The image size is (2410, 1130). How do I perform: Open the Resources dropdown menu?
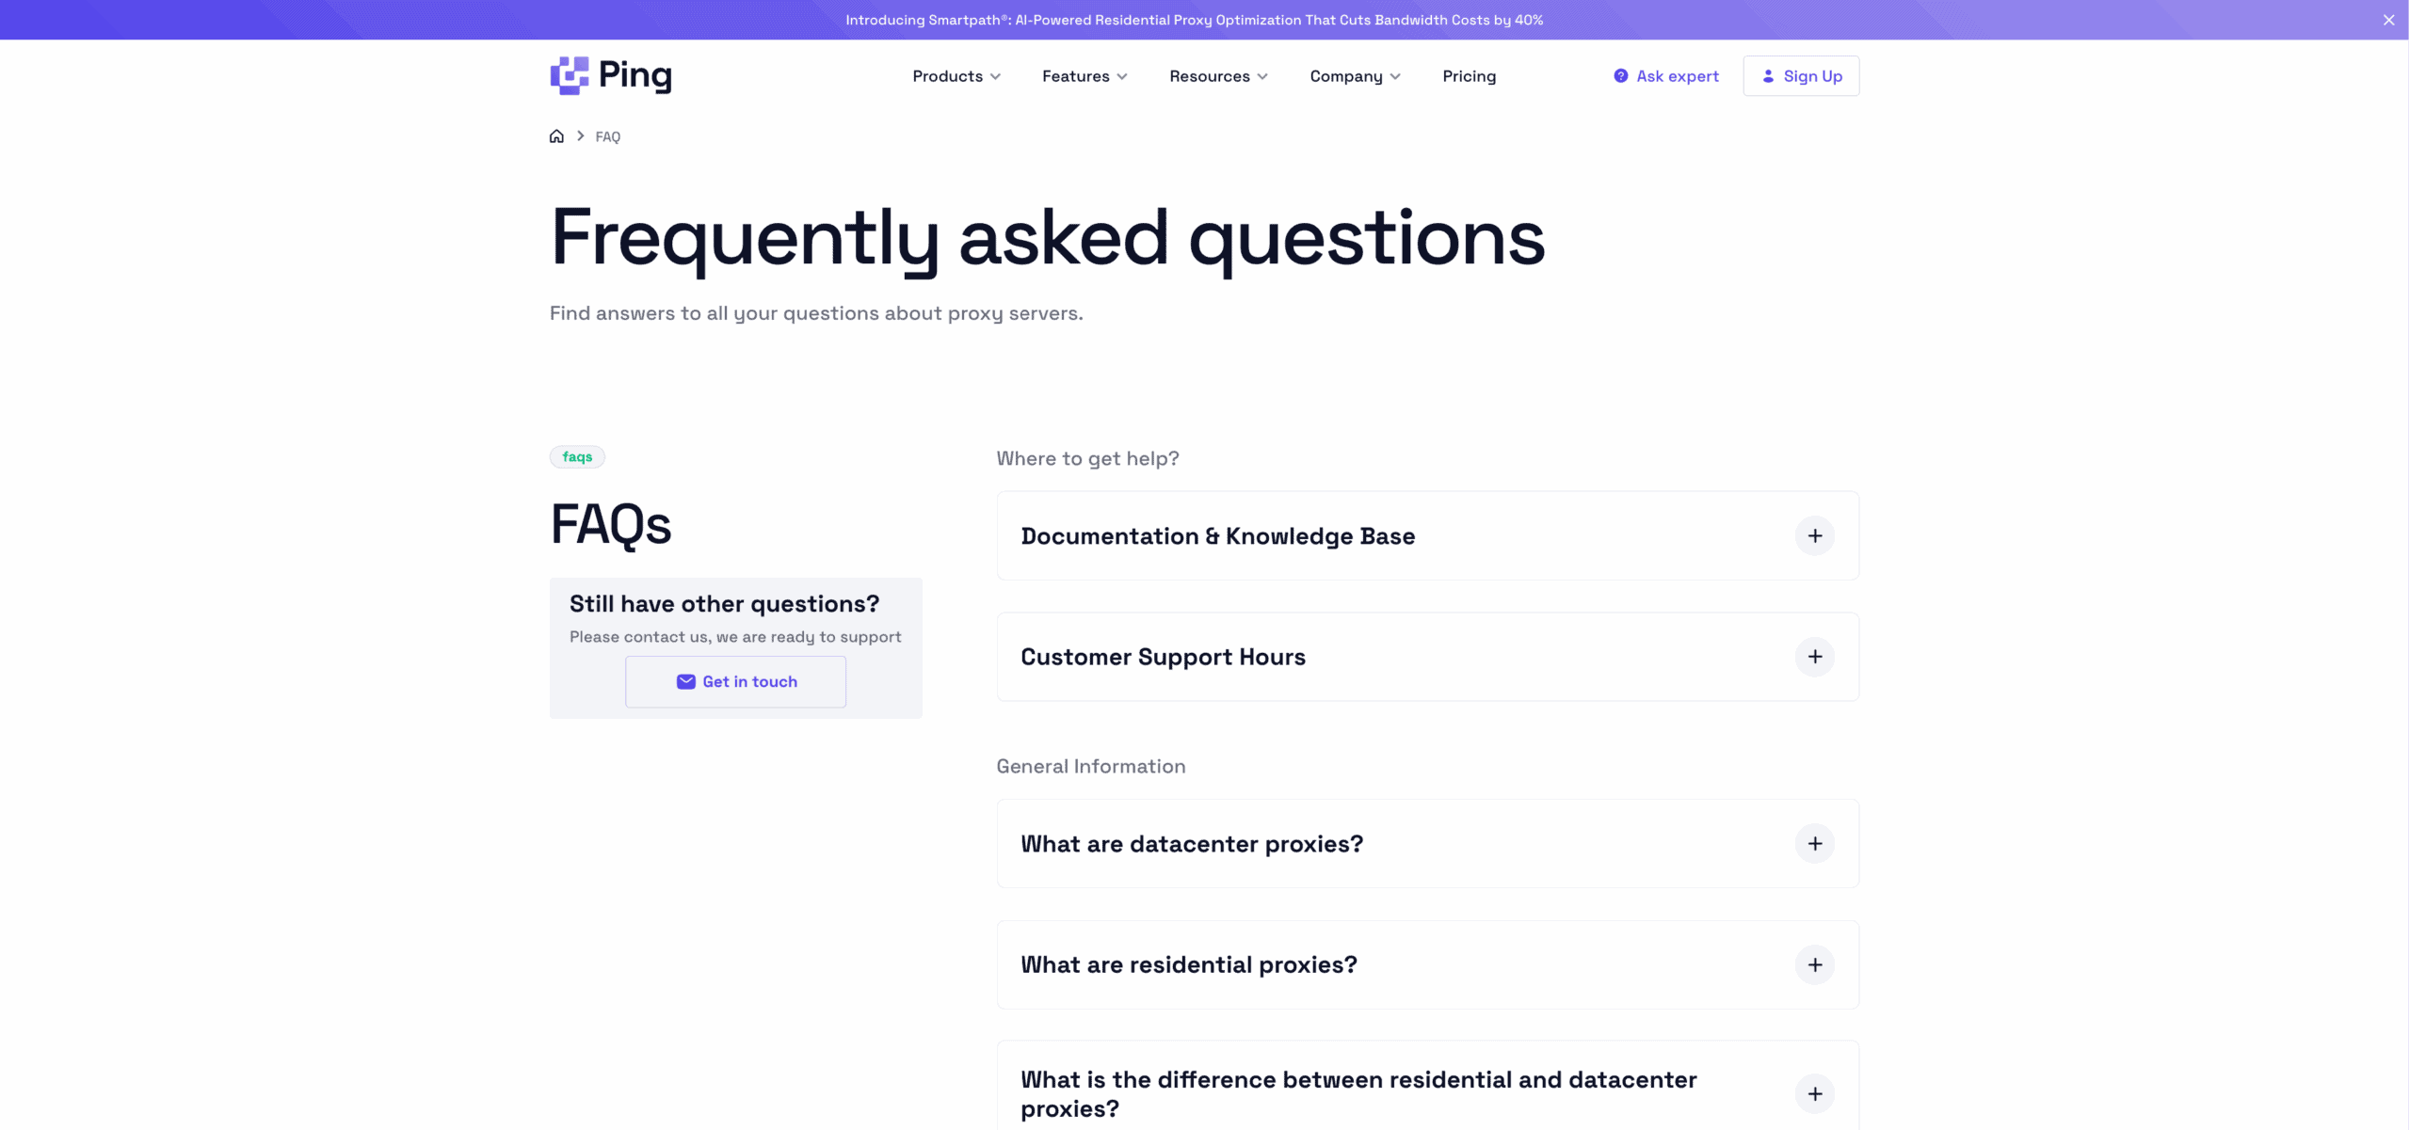point(1218,76)
